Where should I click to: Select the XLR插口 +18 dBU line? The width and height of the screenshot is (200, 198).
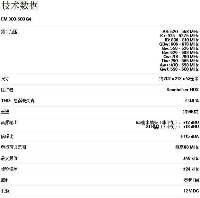pos(172,127)
